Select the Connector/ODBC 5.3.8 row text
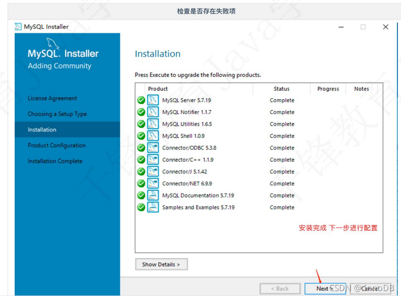Viewport: 401px width, 296px height. click(189, 148)
